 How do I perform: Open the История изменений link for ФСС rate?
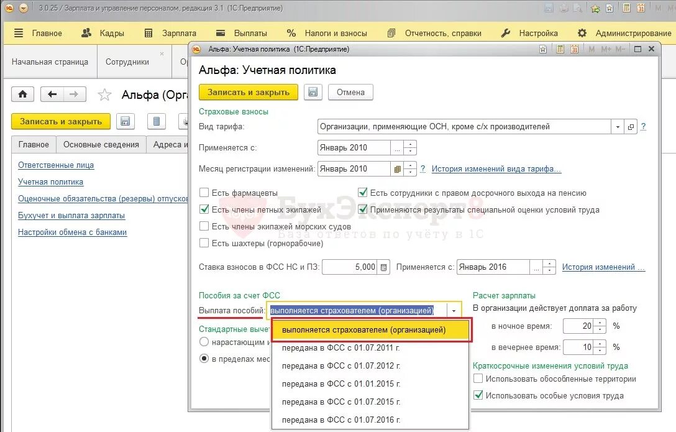603,267
